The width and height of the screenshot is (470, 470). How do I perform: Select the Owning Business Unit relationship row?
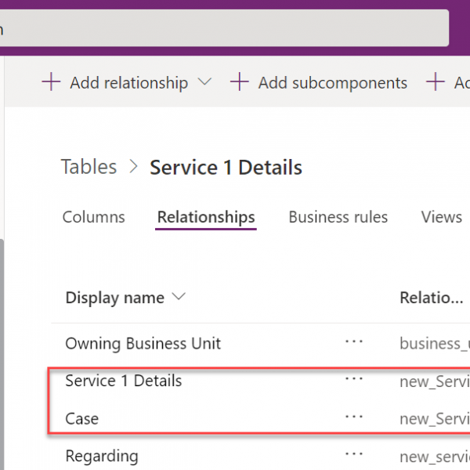click(143, 343)
